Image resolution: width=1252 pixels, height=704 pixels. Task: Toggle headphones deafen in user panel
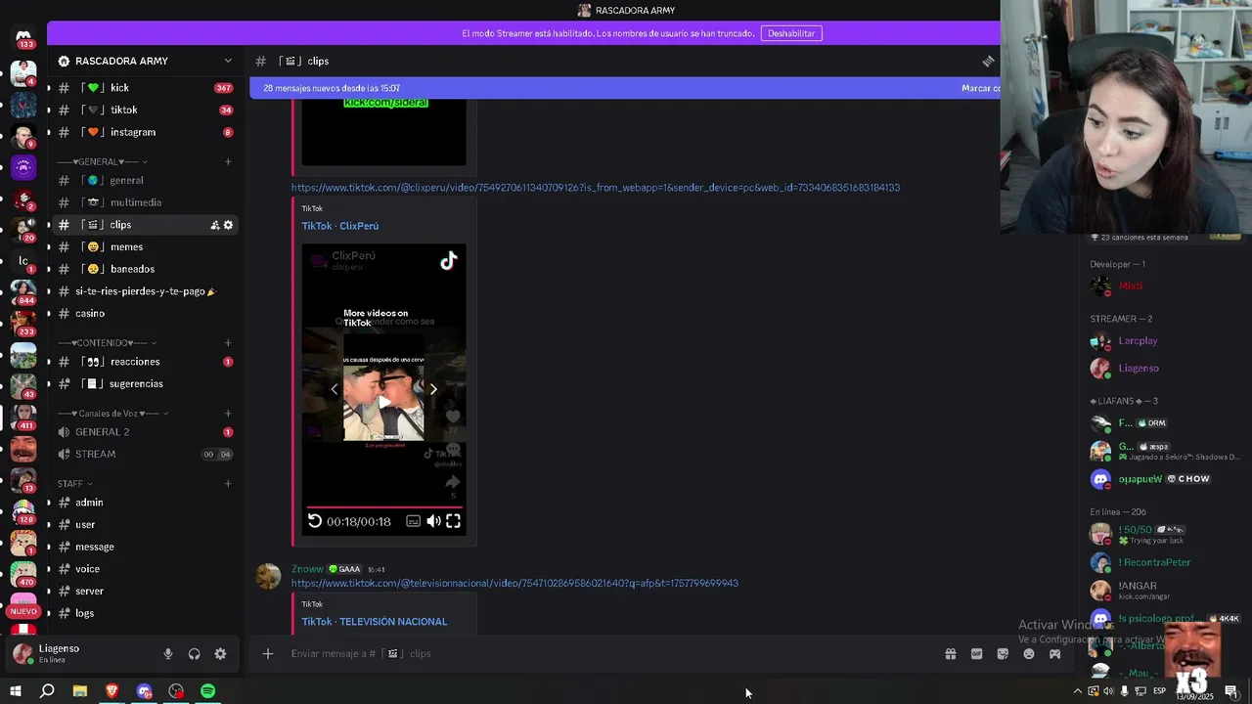(194, 654)
